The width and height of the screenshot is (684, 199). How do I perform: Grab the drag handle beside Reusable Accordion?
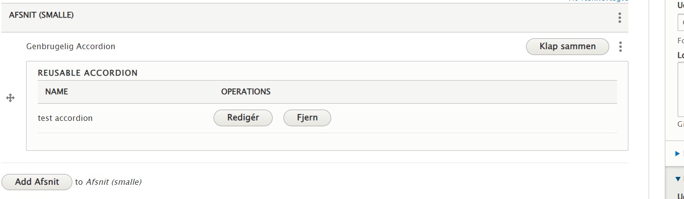10,98
